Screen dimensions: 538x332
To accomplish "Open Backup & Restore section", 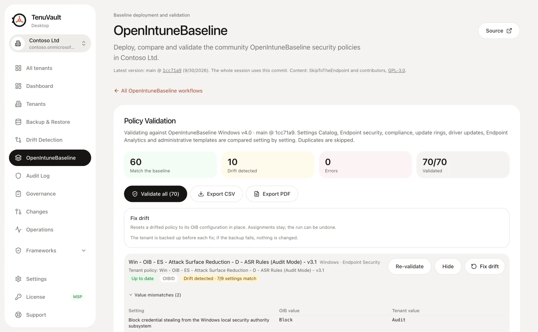I will 50,122.
